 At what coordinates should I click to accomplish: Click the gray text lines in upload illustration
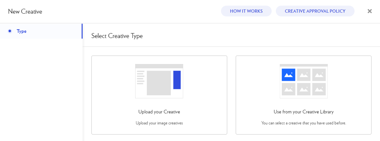(140, 77)
